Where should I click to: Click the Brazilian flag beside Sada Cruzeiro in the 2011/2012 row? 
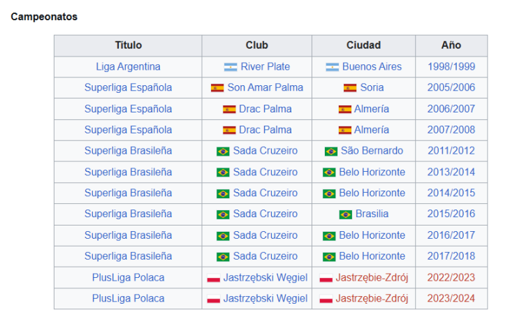(223, 152)
